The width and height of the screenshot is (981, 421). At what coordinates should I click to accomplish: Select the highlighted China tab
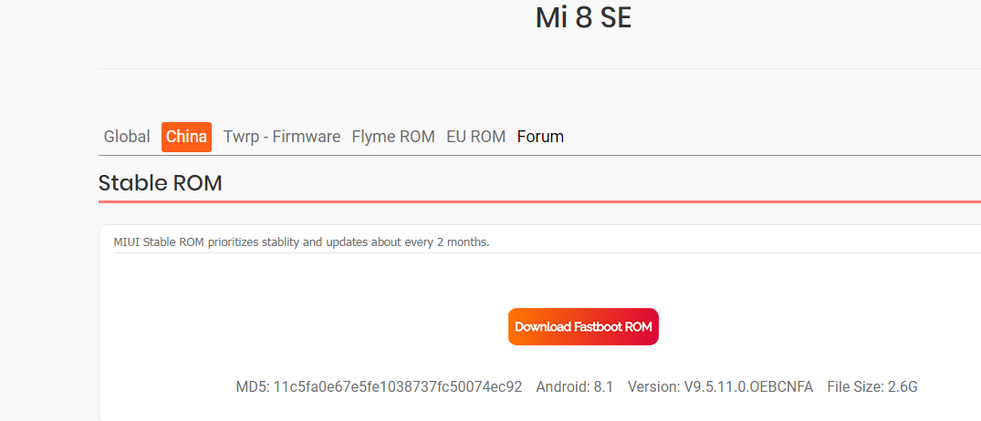186,137
